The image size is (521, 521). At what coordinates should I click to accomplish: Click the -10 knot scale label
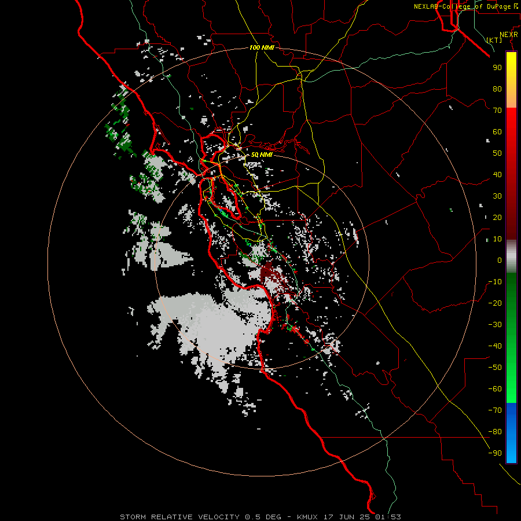(495, 282)
